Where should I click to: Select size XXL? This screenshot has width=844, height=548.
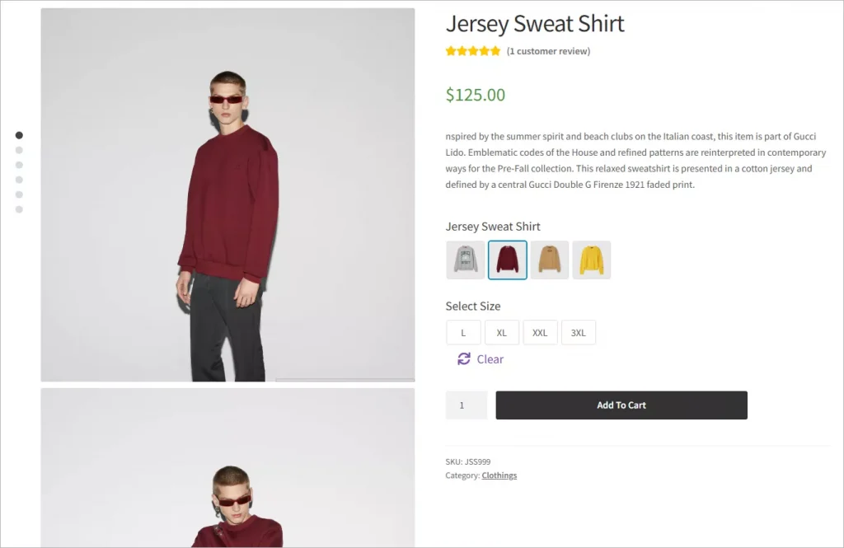click(540, 332)
